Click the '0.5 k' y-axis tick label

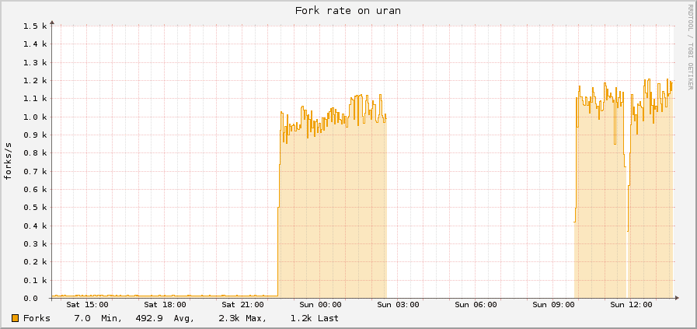35,208
